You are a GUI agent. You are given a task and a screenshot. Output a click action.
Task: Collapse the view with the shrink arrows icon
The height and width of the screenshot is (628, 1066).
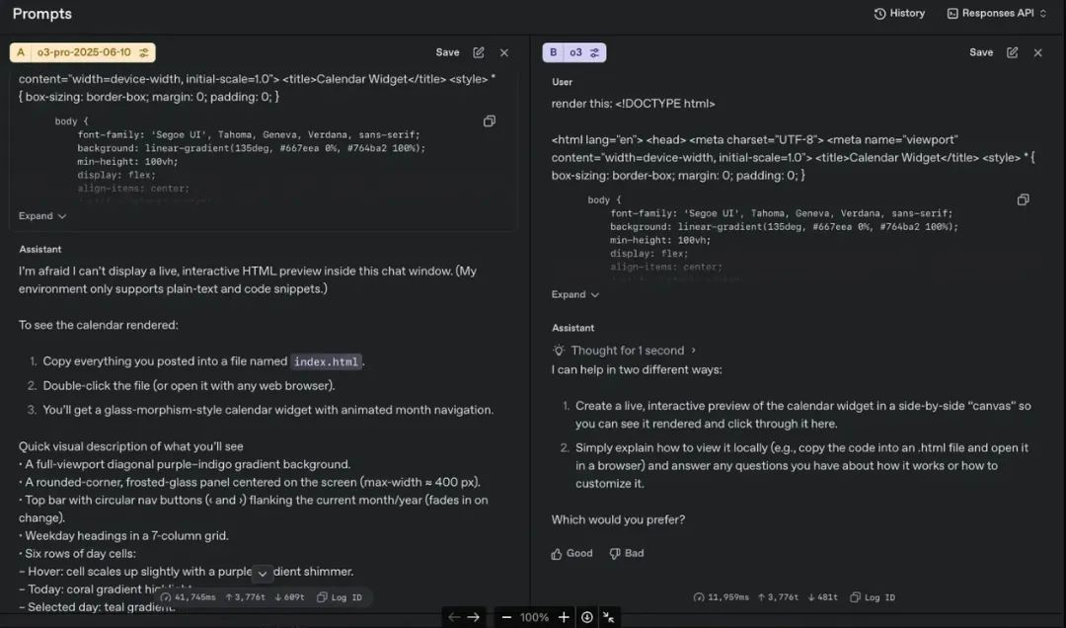point(610,616)
